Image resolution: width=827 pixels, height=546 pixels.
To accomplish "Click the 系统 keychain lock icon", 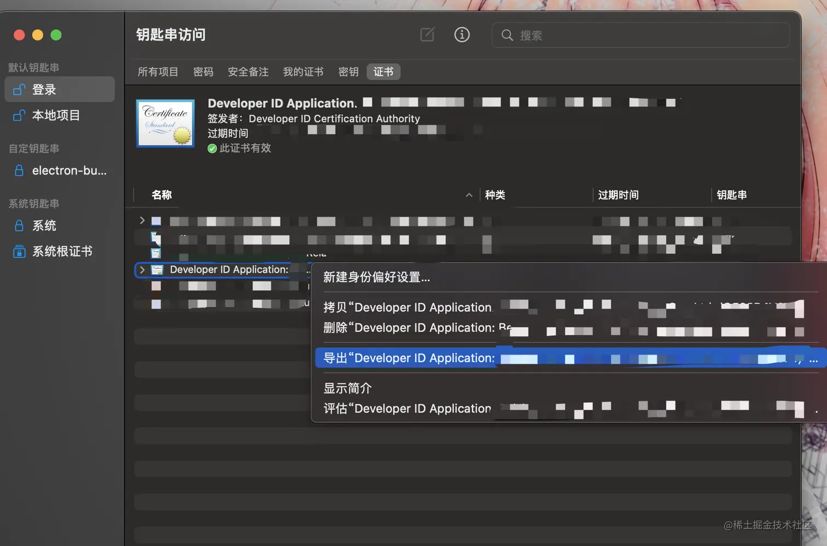I will 19,225.
